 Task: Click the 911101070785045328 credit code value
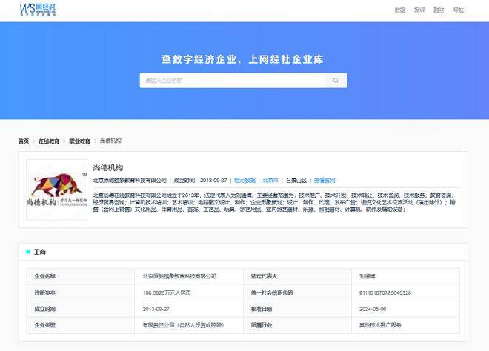tap(385, 293)
